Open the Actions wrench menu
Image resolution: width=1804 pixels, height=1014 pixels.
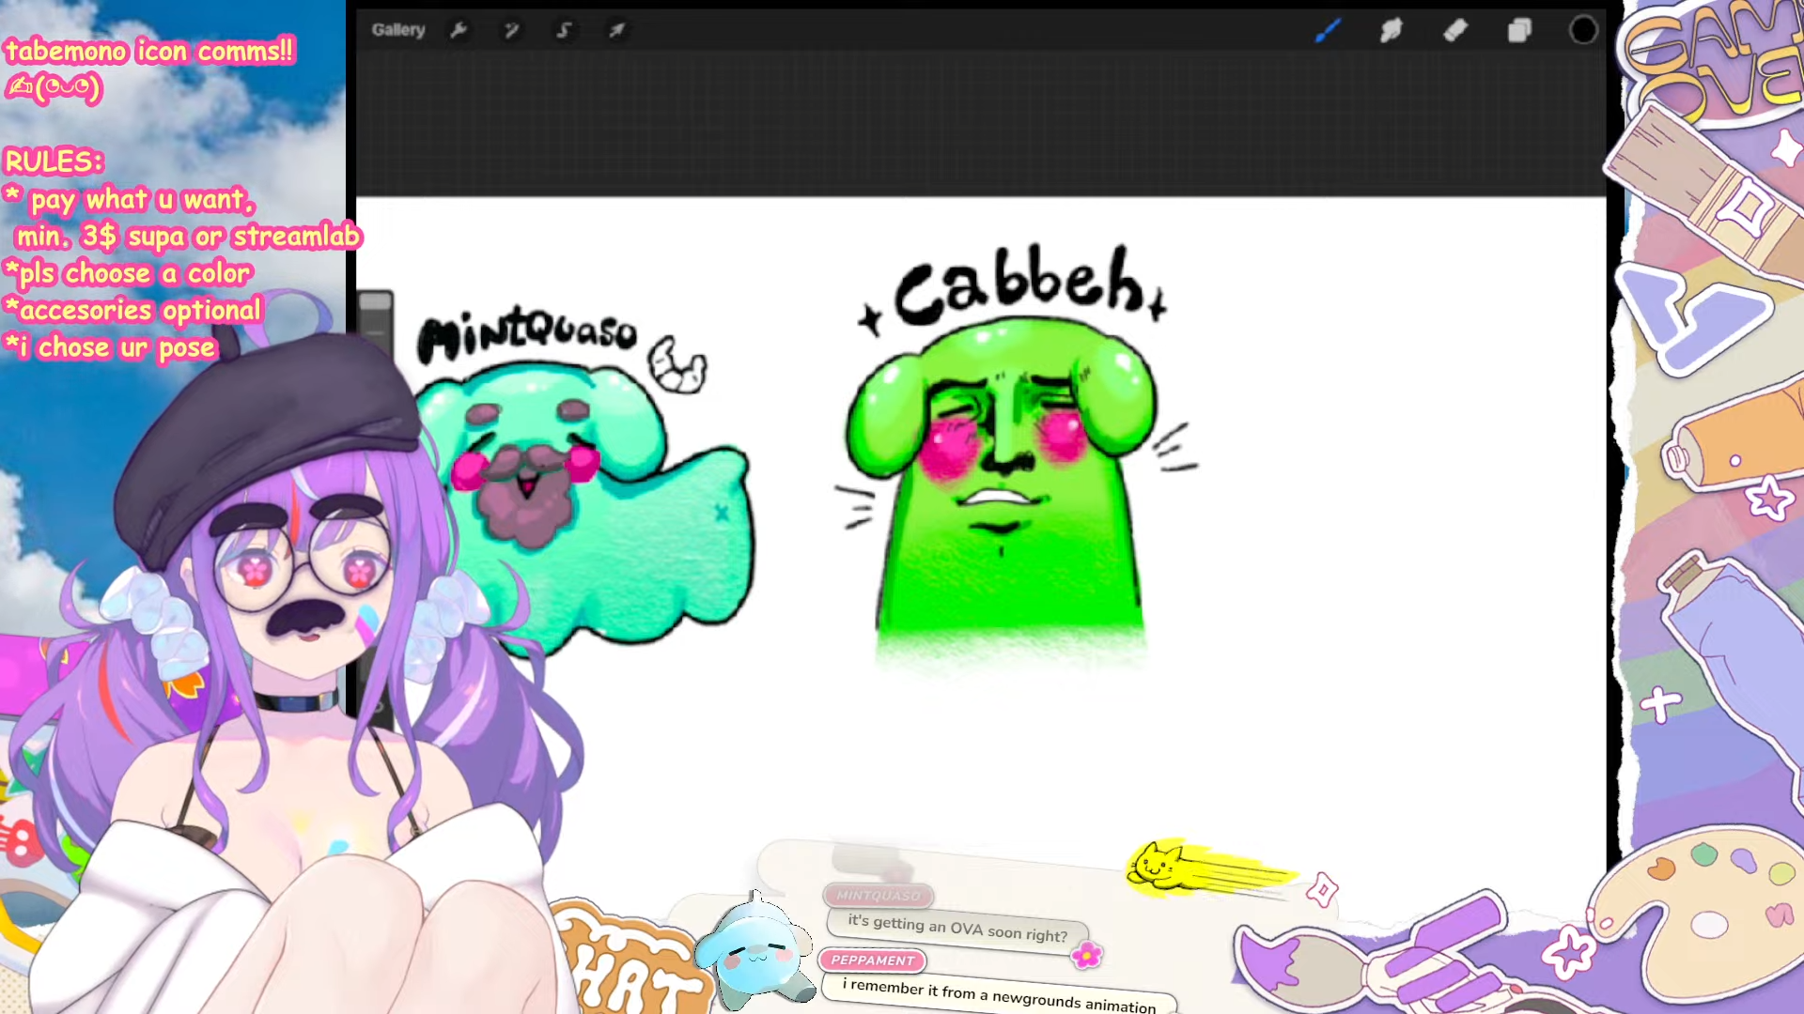pyautogui.click(x=459, y=30)
